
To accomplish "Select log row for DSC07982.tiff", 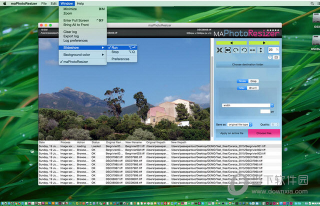I will pyautogui.click(x=160, y=157).
